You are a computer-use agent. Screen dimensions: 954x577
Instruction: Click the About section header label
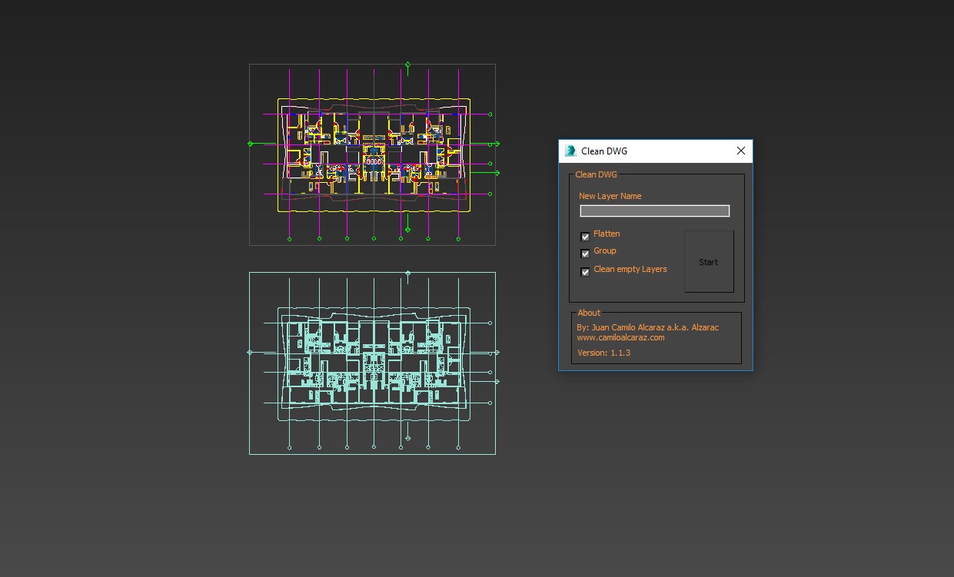(x=589, y=313)
